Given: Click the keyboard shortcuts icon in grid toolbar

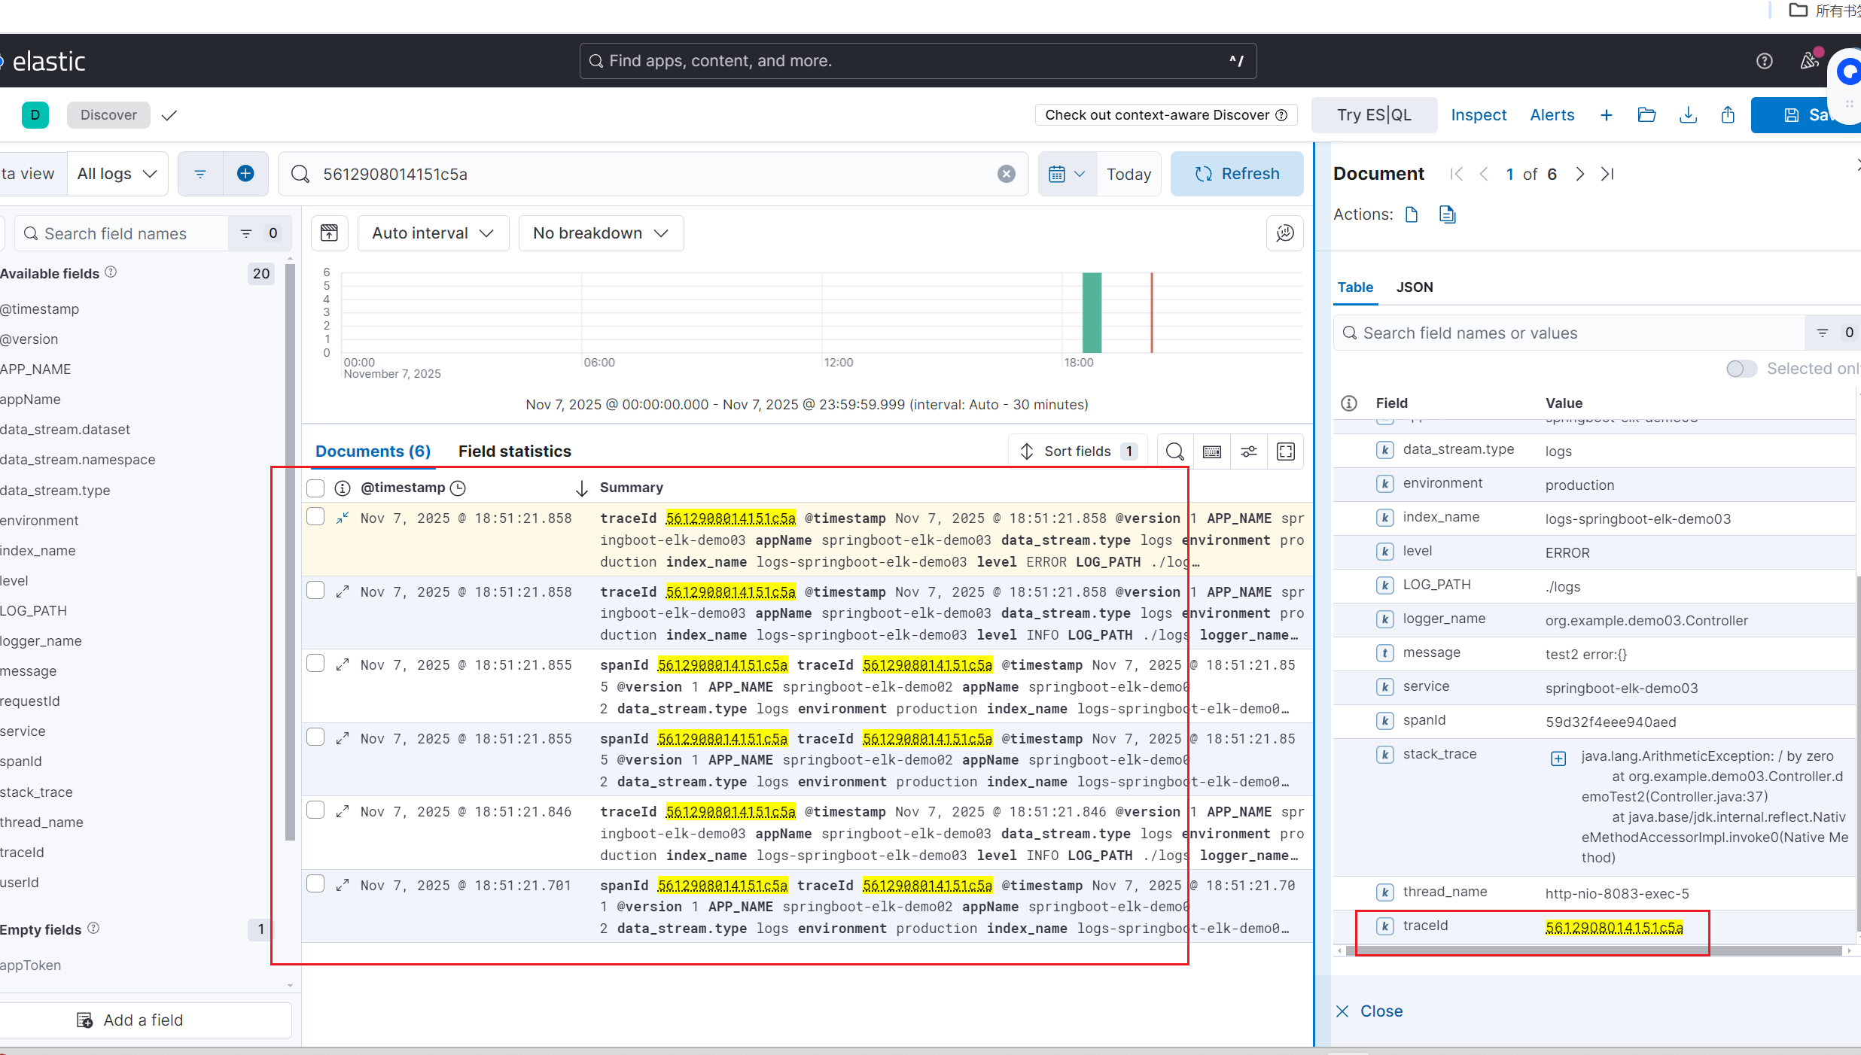Looking at the screenshot, I should (1212, 451).
